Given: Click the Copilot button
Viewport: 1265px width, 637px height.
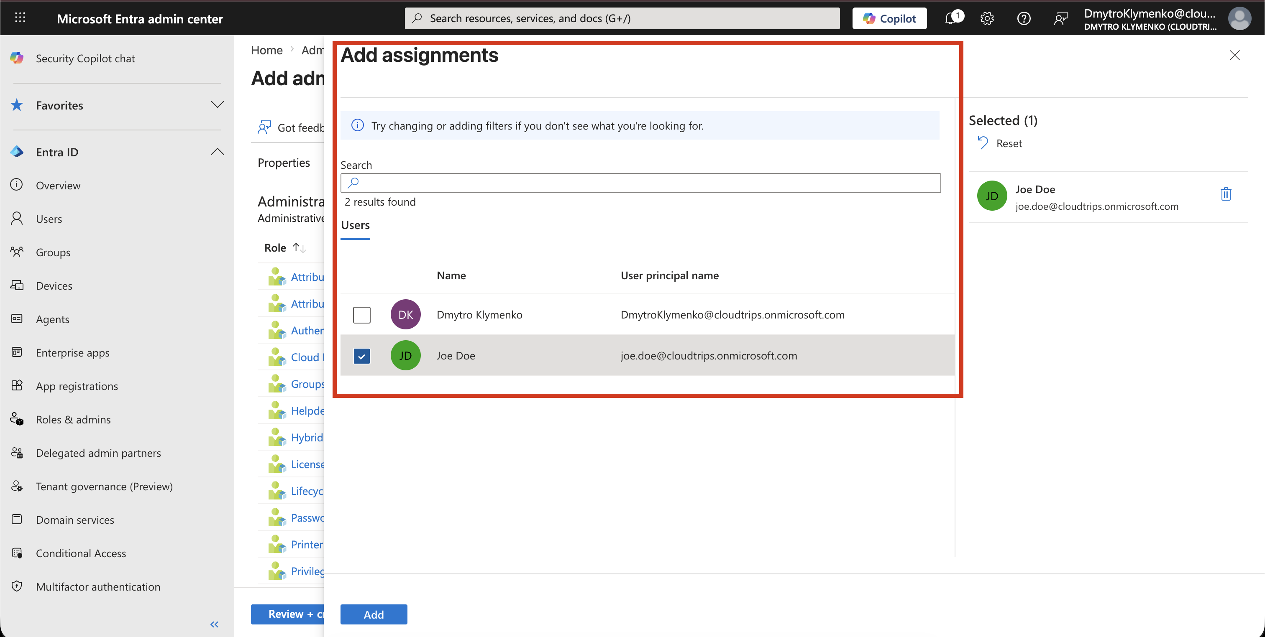Looking at the screenshot, I should [889, 18].
